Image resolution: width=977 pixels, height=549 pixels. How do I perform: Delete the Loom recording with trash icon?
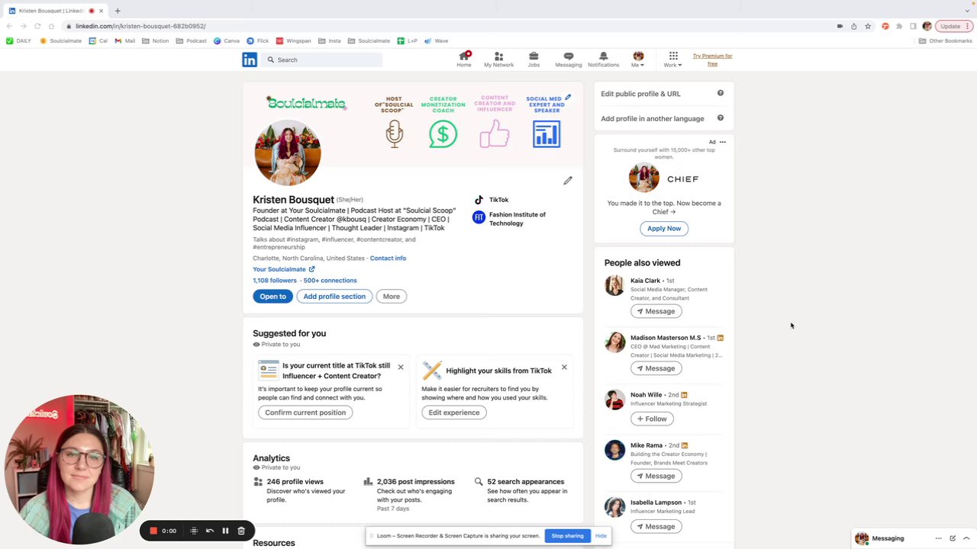tap(241, 531)
